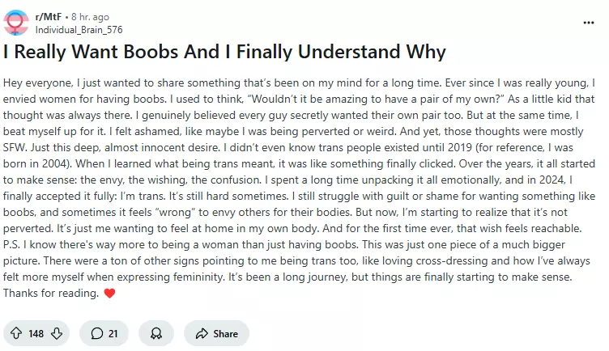The width and height of the screenshot is (609, 351).
Task: Open the post via its title
Action: point(224,53)
